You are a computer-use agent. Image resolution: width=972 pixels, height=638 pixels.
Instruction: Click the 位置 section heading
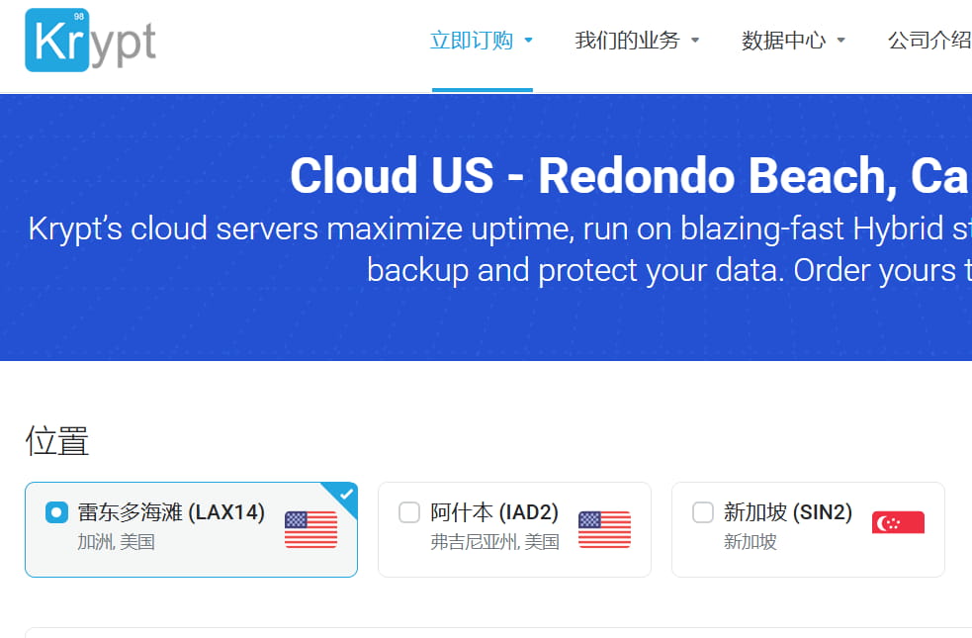[x=57, y=441]
